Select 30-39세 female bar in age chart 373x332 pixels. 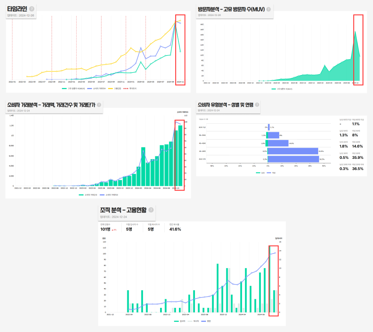pyautogui.click(x=293, y=151)
